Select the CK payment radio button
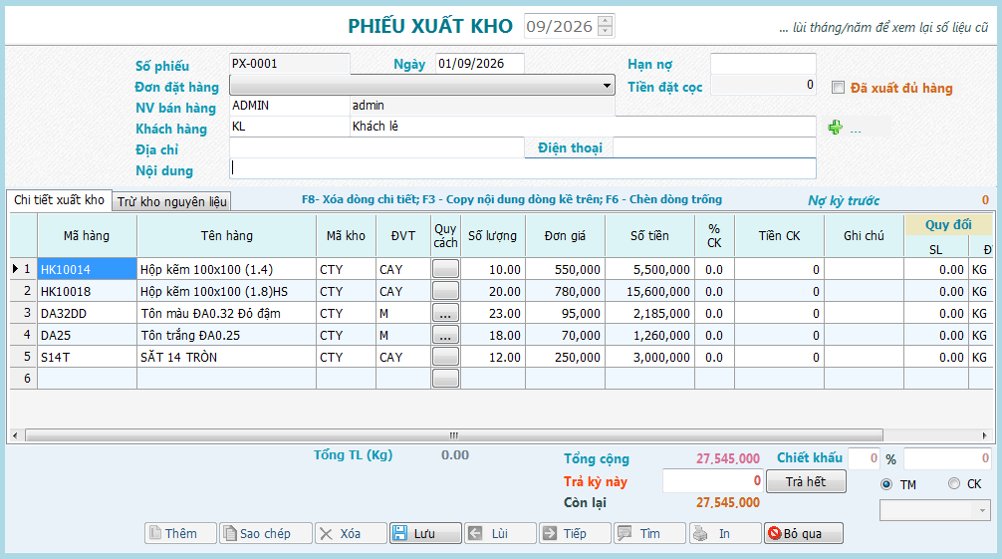The height and width of the screenshot is (559, 1002). [x=954, y=483]
